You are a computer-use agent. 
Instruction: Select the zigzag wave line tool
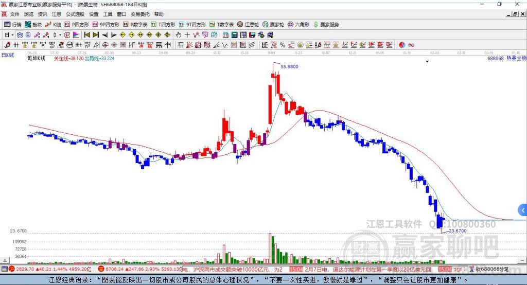pyautogui.click(x=225, y=45)
